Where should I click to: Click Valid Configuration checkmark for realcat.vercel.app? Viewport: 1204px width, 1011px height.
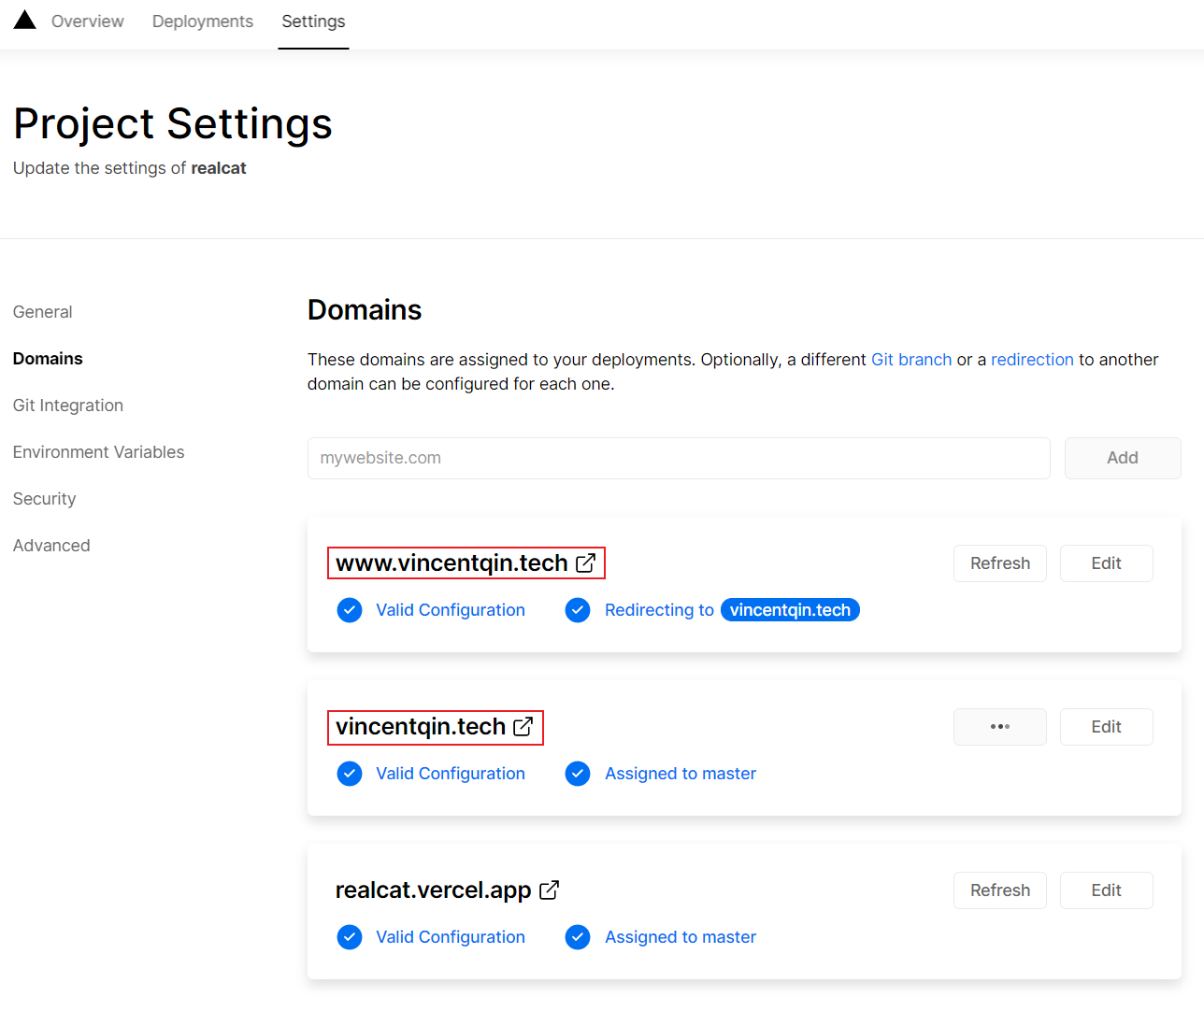click(x=350, y=937)
